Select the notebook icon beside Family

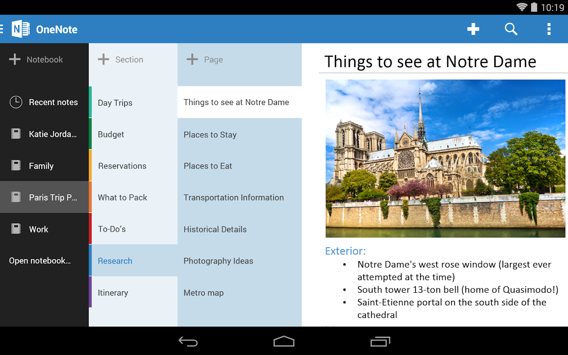point(15,165)
